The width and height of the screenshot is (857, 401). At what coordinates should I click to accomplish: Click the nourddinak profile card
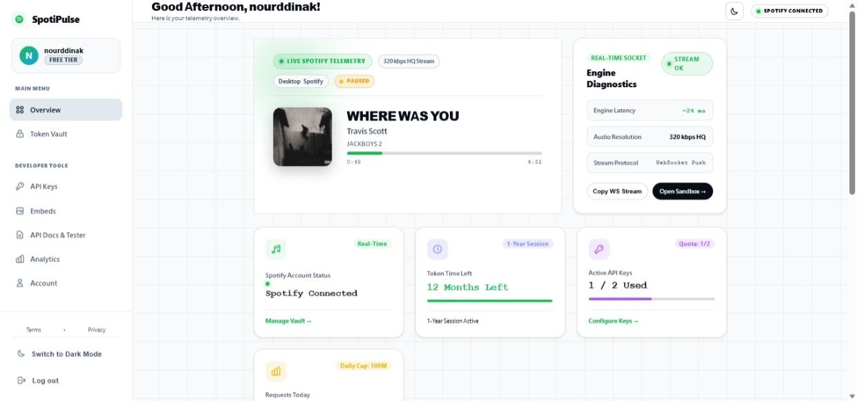point(66,55)
